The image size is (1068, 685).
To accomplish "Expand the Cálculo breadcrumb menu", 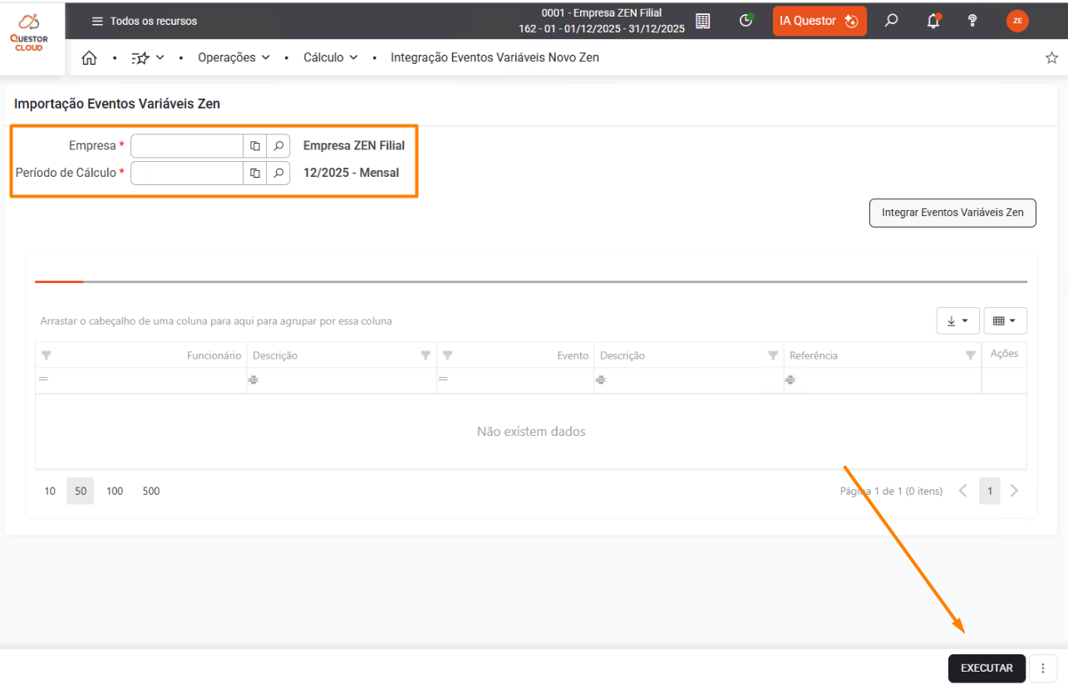I will click(x=330, y=58).
